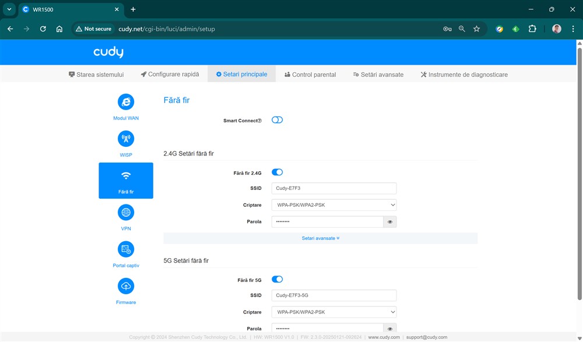
Task: Click the browser reload icon
Action: click(x=43, y=29)
